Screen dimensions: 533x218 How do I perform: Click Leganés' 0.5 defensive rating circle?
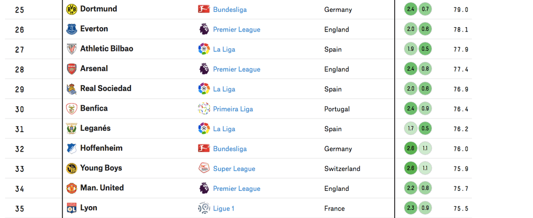point(425,129)
